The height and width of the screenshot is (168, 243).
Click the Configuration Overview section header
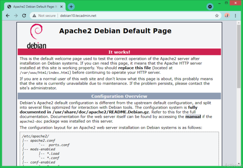point(119,97)
